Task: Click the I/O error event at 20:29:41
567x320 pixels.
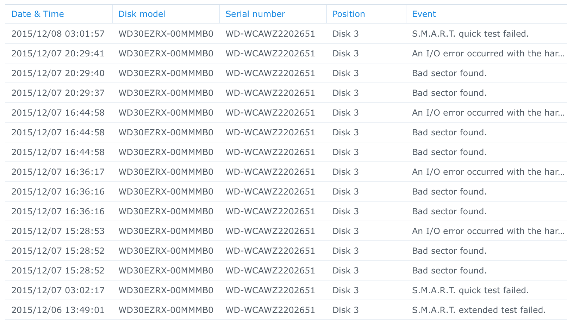Action: click(x=488, y=54)
